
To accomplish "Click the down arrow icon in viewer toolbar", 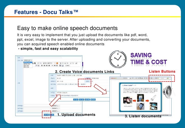I will (142, 78).
